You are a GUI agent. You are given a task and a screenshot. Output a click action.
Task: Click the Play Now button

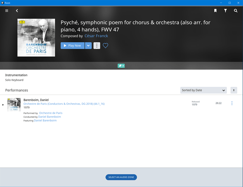point(72,46)
